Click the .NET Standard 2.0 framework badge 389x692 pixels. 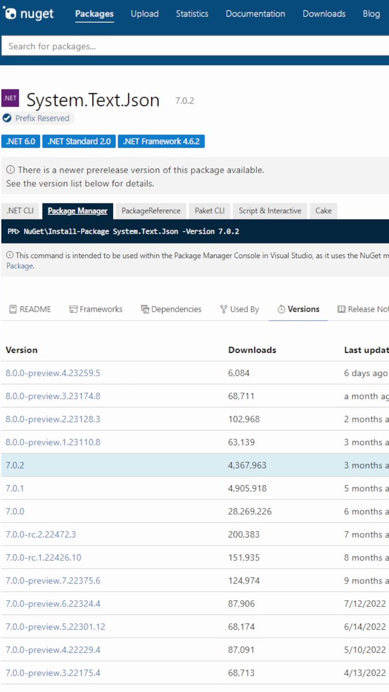(x=79, y=141)
